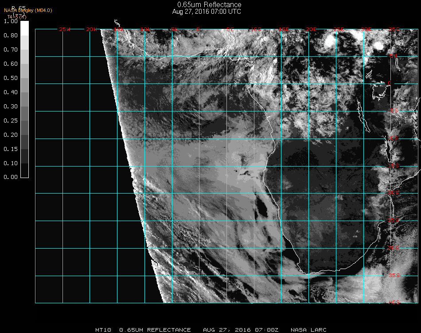The height and width of the screenshot is (333, 421).
Task: Click the "MT10" footer text
Action: (x=103, y=330)
